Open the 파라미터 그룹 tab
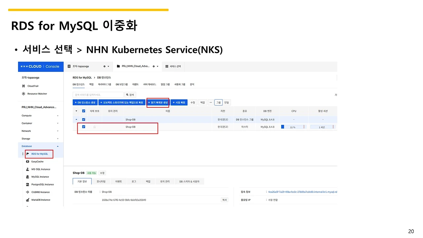 104,84
